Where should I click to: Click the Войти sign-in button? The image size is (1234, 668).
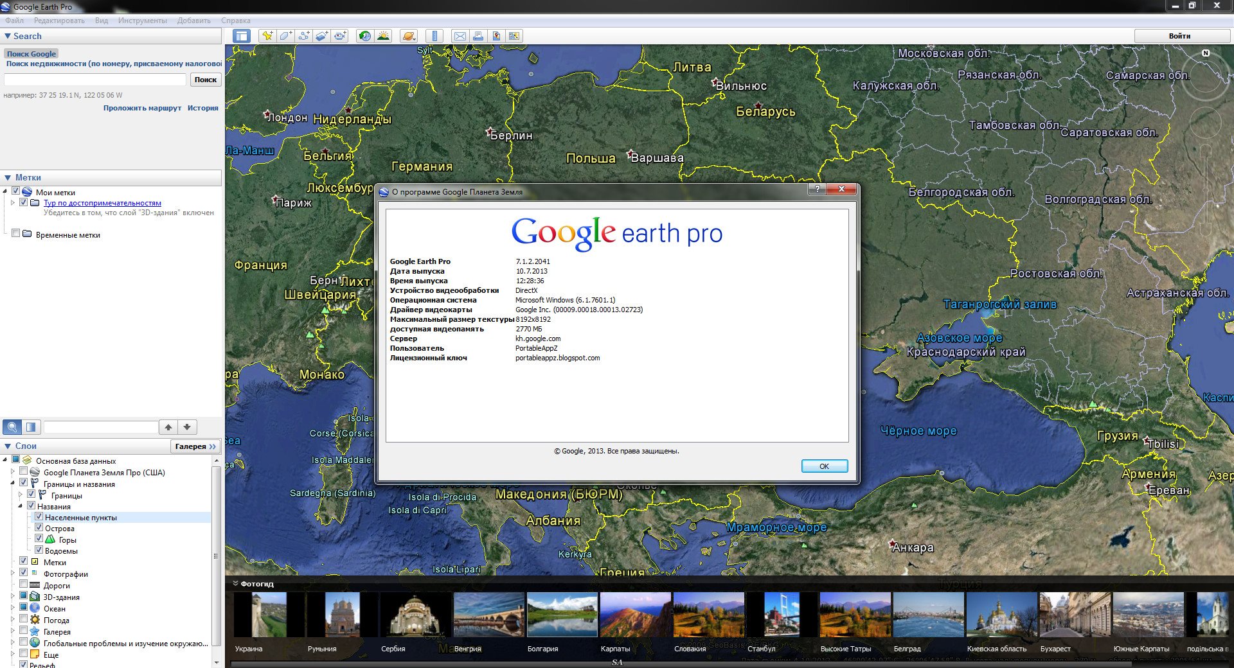pyautogui.click(x=1181, y=36)
